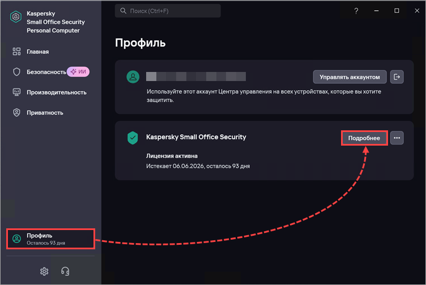The height and width of the screenshot is (285, 426).
Task: Click 'Осталось 93 дня' under Профиль
Action: [46, 243]
